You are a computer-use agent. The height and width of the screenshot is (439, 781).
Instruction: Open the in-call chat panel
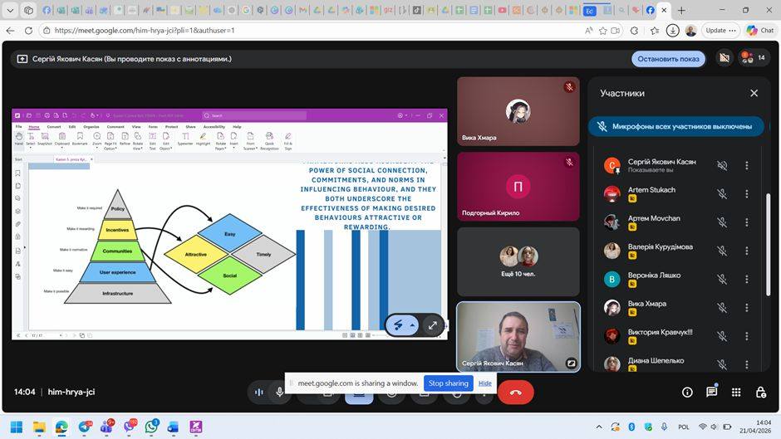pyautogui.click(x=712, y=393)
